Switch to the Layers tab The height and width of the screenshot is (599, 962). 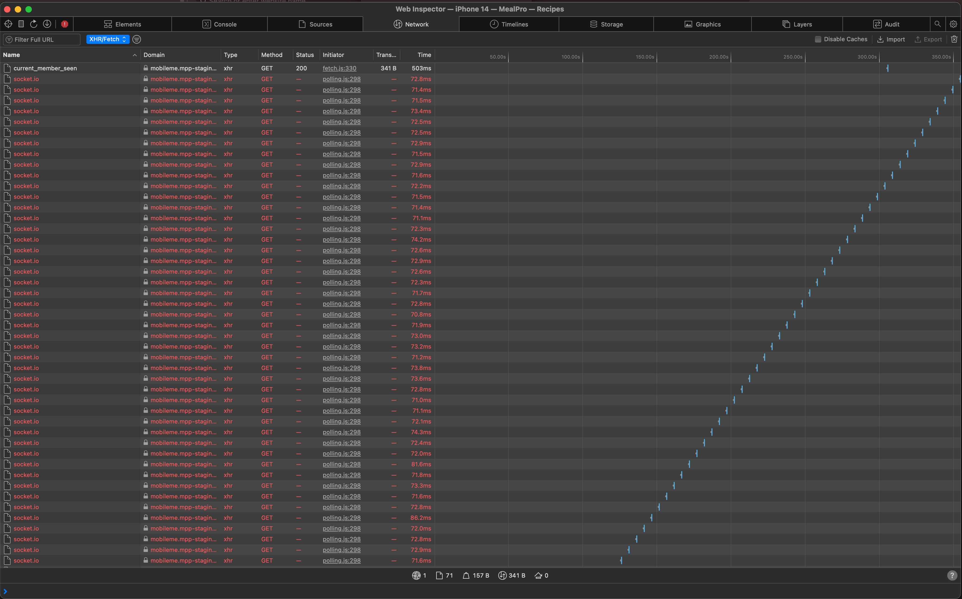tap(797, 24)
